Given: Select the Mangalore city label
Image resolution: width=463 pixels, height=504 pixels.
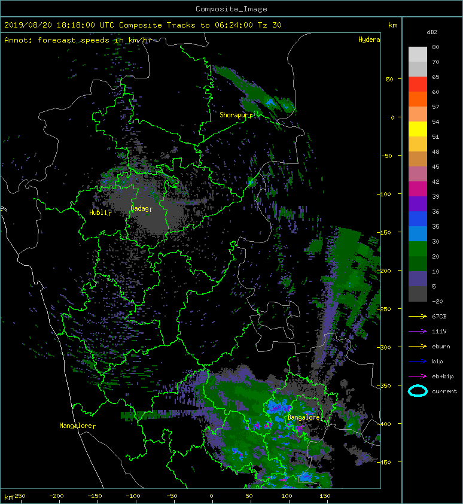Looking at the screenshot, I should (76, 426).
